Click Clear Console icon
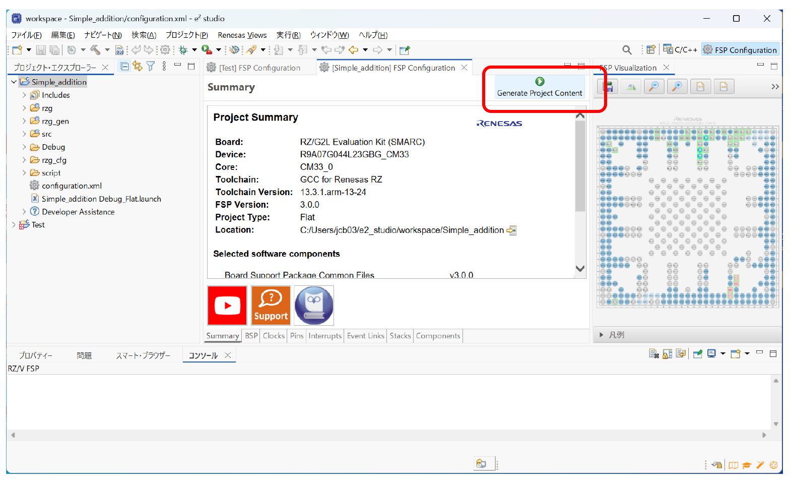Image resolution: width=790 pixels, height=481 pixels. click(x=654, y=354)
